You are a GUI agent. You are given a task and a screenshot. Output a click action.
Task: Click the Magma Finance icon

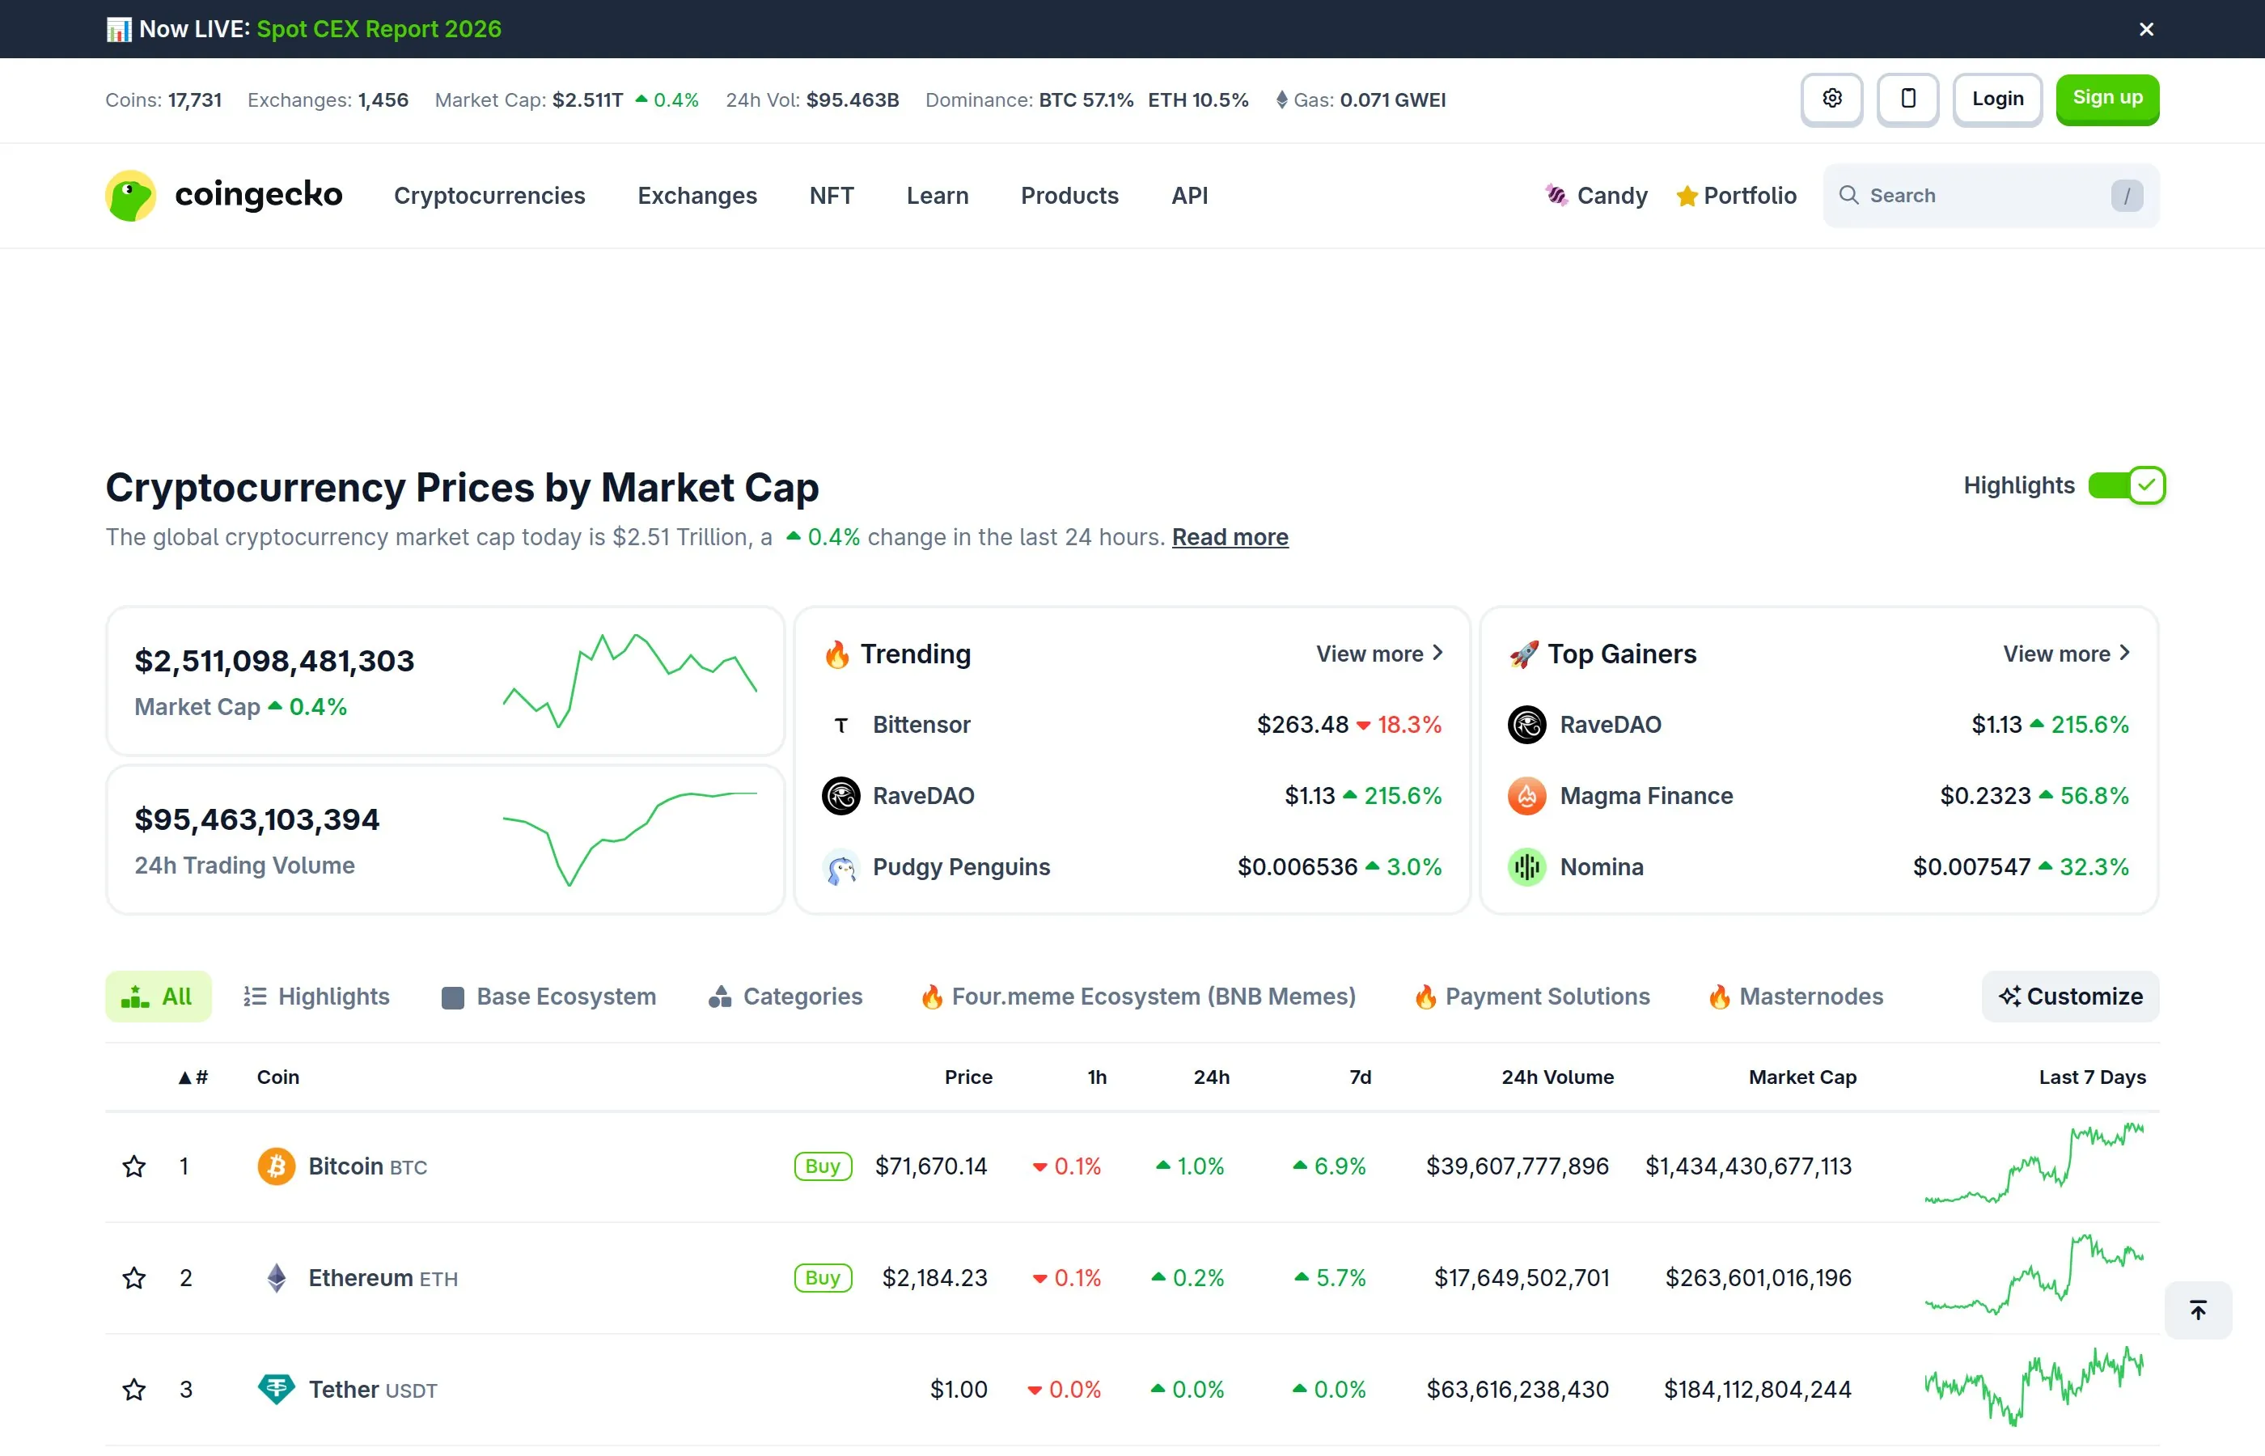(1526, 796)
